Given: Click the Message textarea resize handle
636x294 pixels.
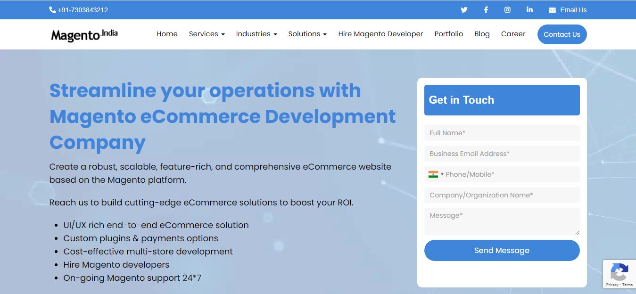Looking at the screenshot, I should click(577, 232).
